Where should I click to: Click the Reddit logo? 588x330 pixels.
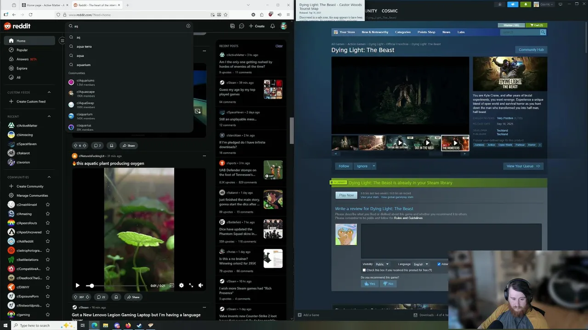(17, 26)
